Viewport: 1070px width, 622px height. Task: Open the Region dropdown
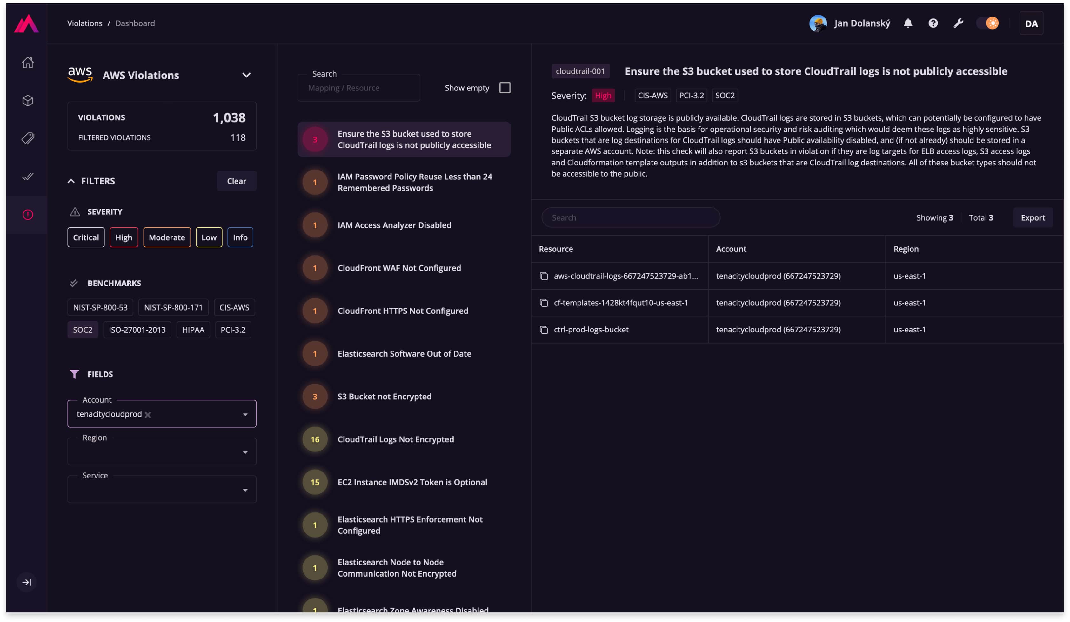pyautogui.click(x=162, y=452)
